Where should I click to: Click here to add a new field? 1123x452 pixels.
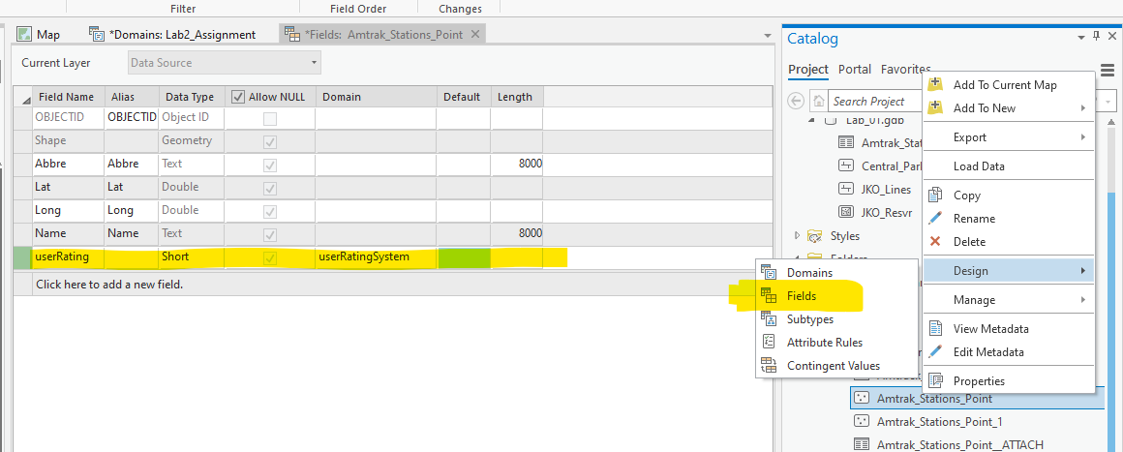[x=109, y=285]
